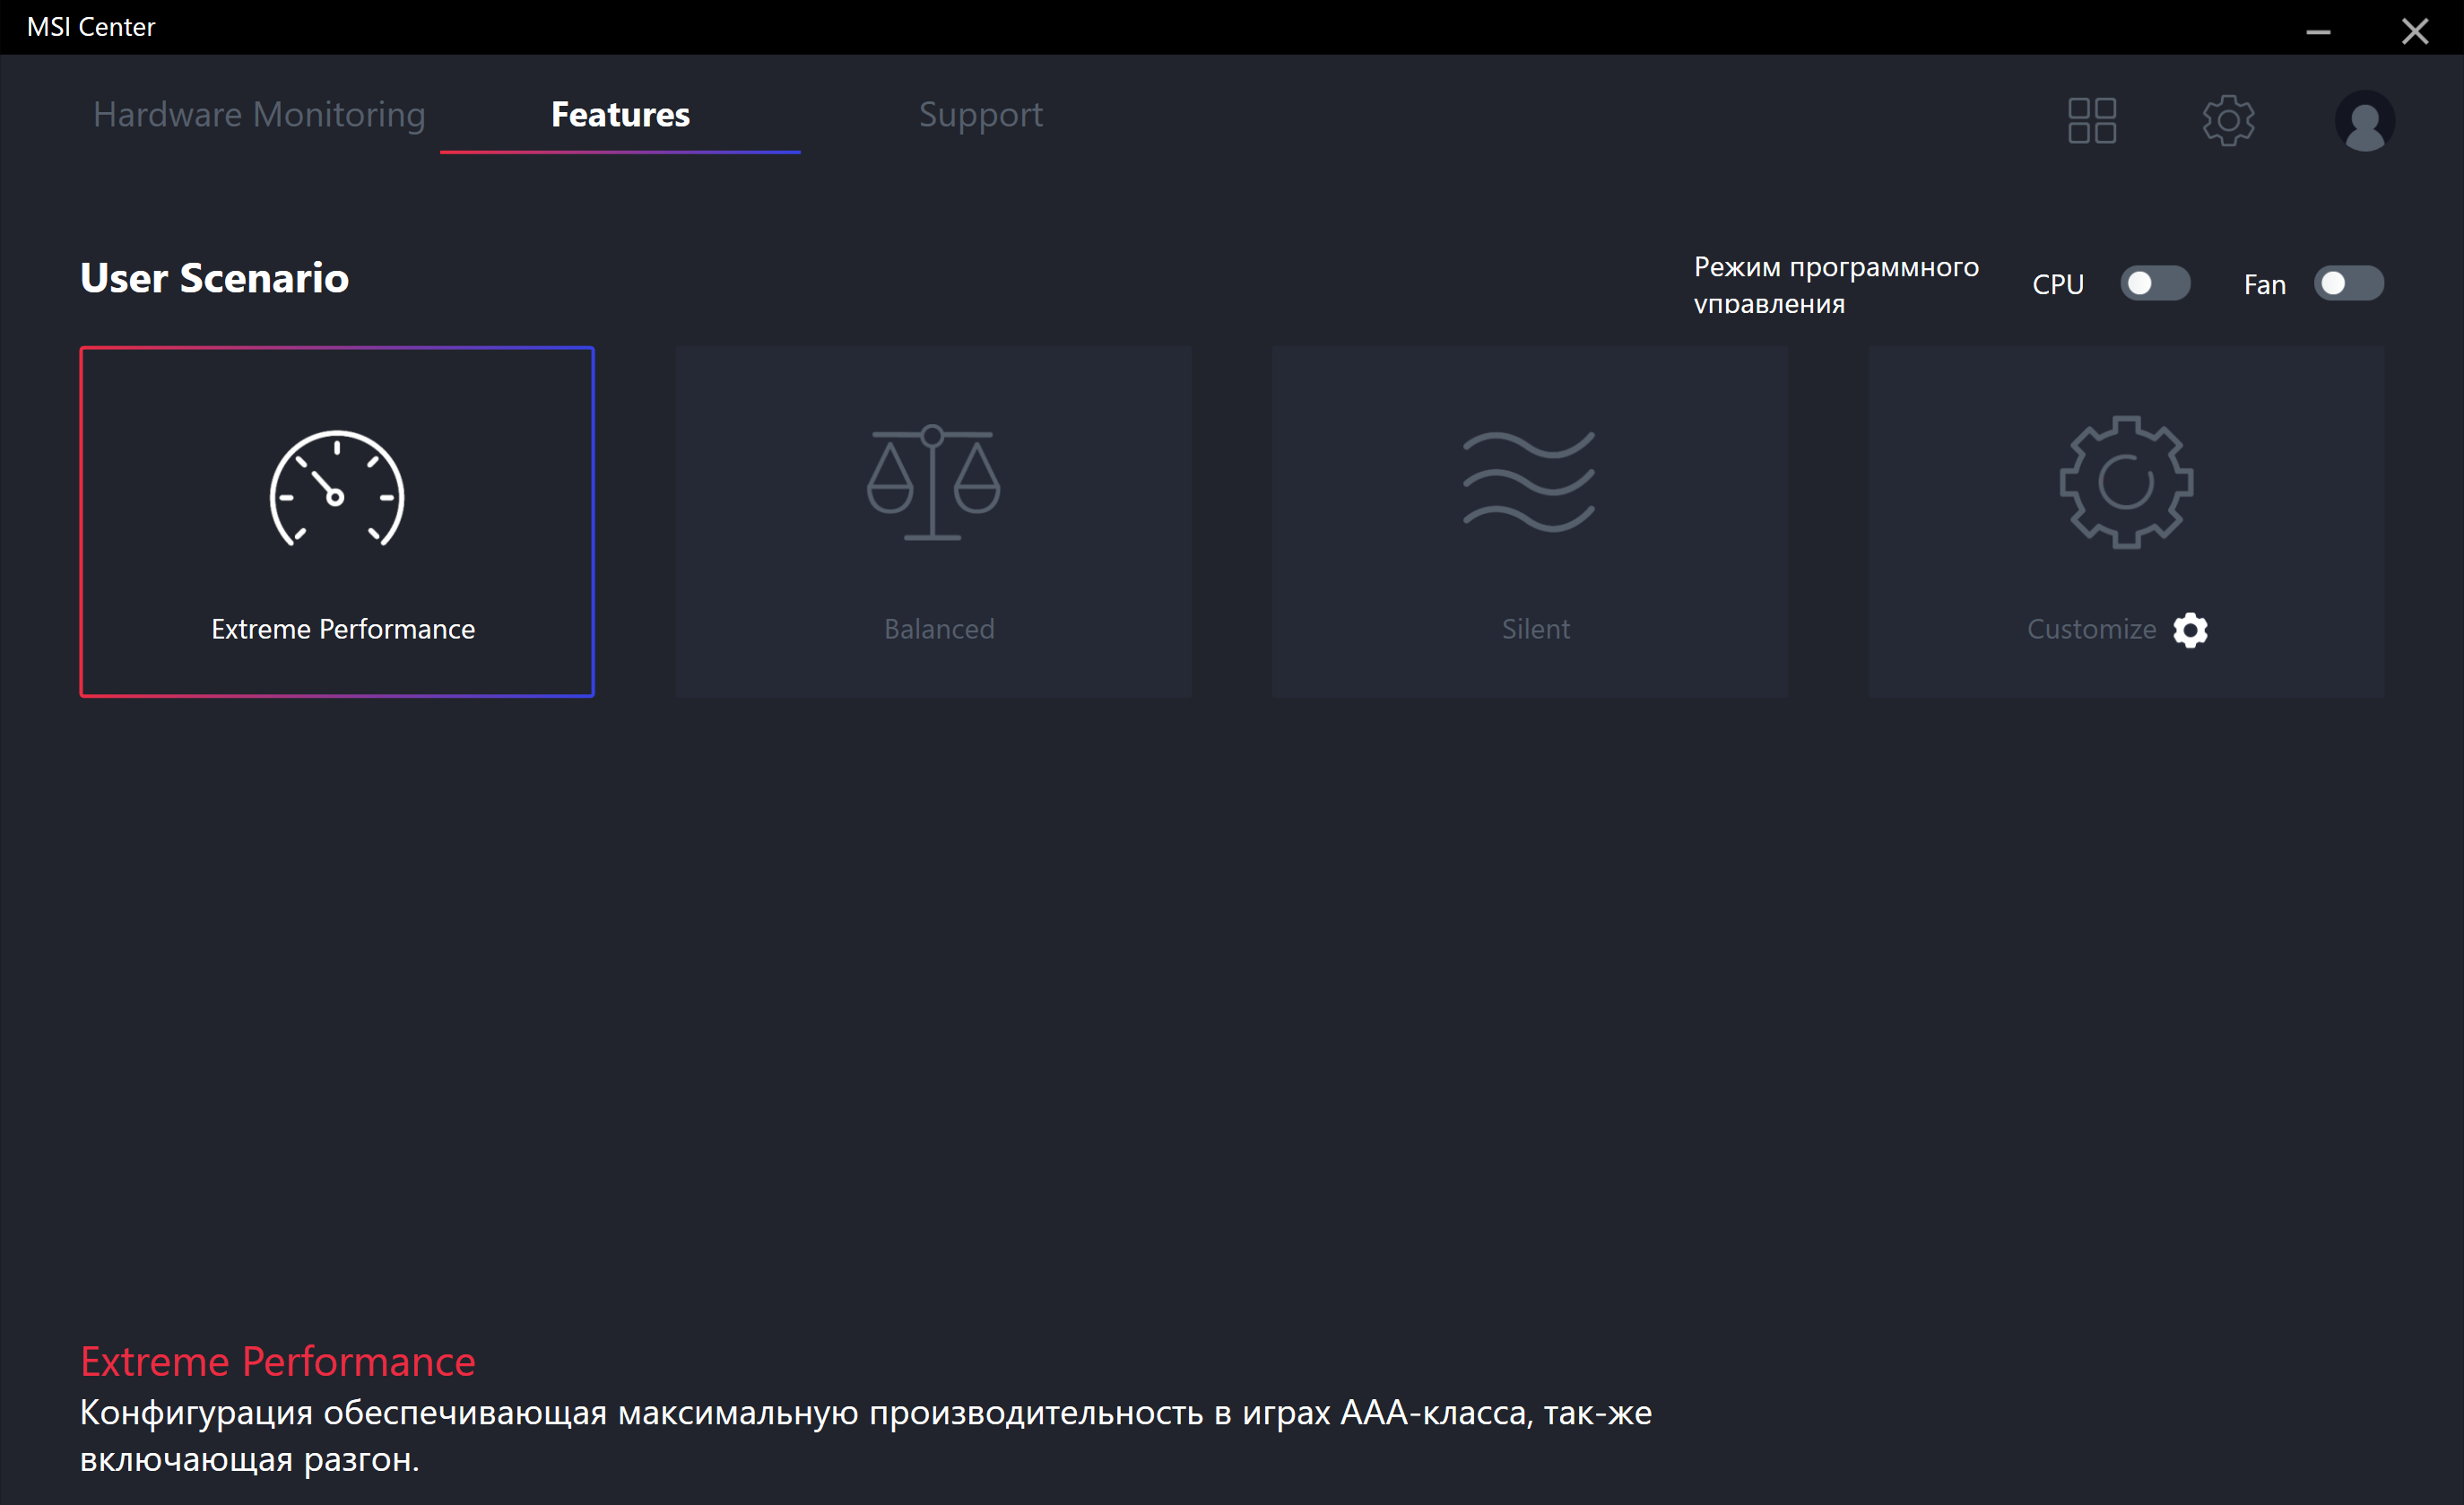The image size is (2464, 1505).
Task: Click the Customize scenario label
Action: [x=2091, y=629]
